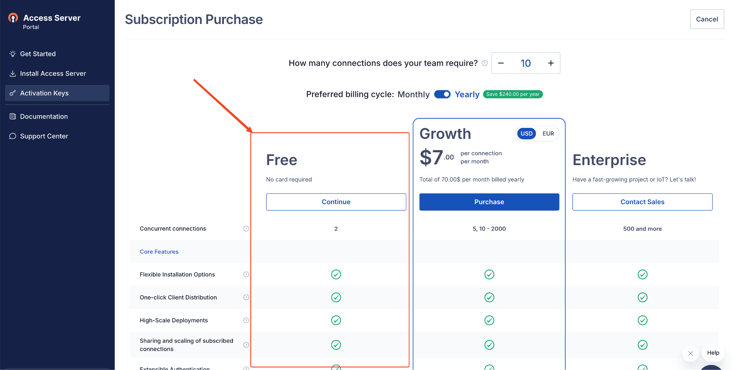This screenshot has height=370, width=735.
Task: Select USD currency option
Action: [526, 134]
